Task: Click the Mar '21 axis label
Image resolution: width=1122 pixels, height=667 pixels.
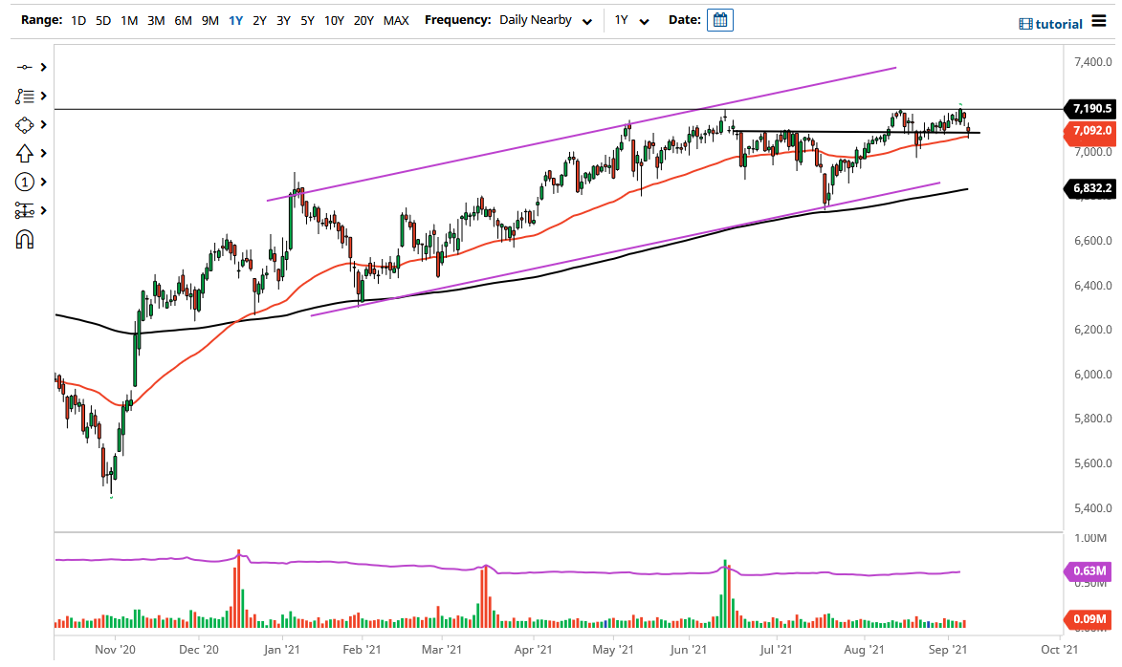Action: (x=442, y=649)
